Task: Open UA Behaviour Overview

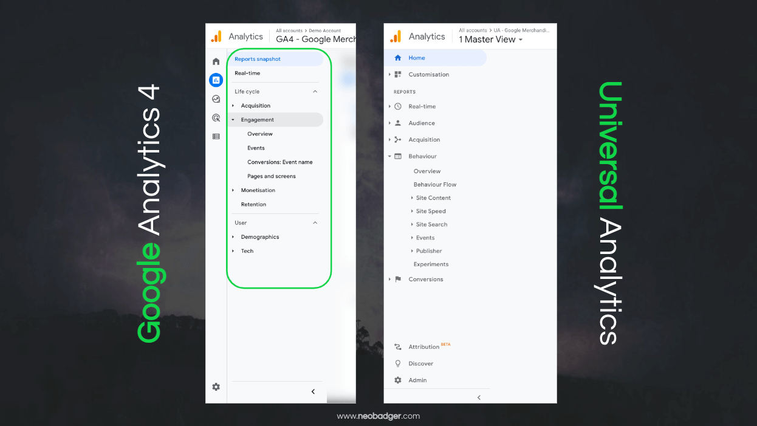Action: click(x=427, y=171)
